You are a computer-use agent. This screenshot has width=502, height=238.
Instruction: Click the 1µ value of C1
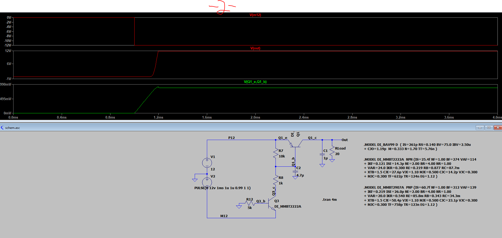[326, 158]
